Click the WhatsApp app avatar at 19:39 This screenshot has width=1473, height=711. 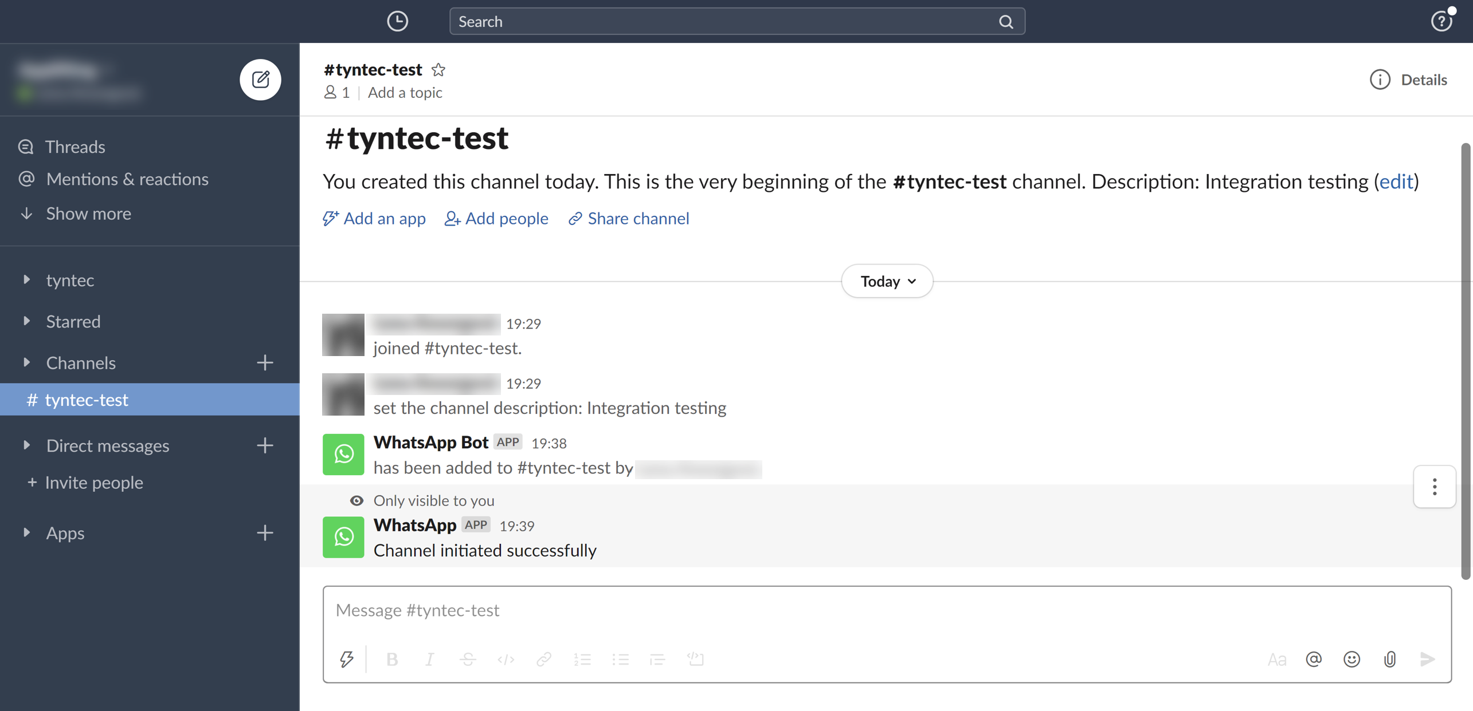point(343,537)
